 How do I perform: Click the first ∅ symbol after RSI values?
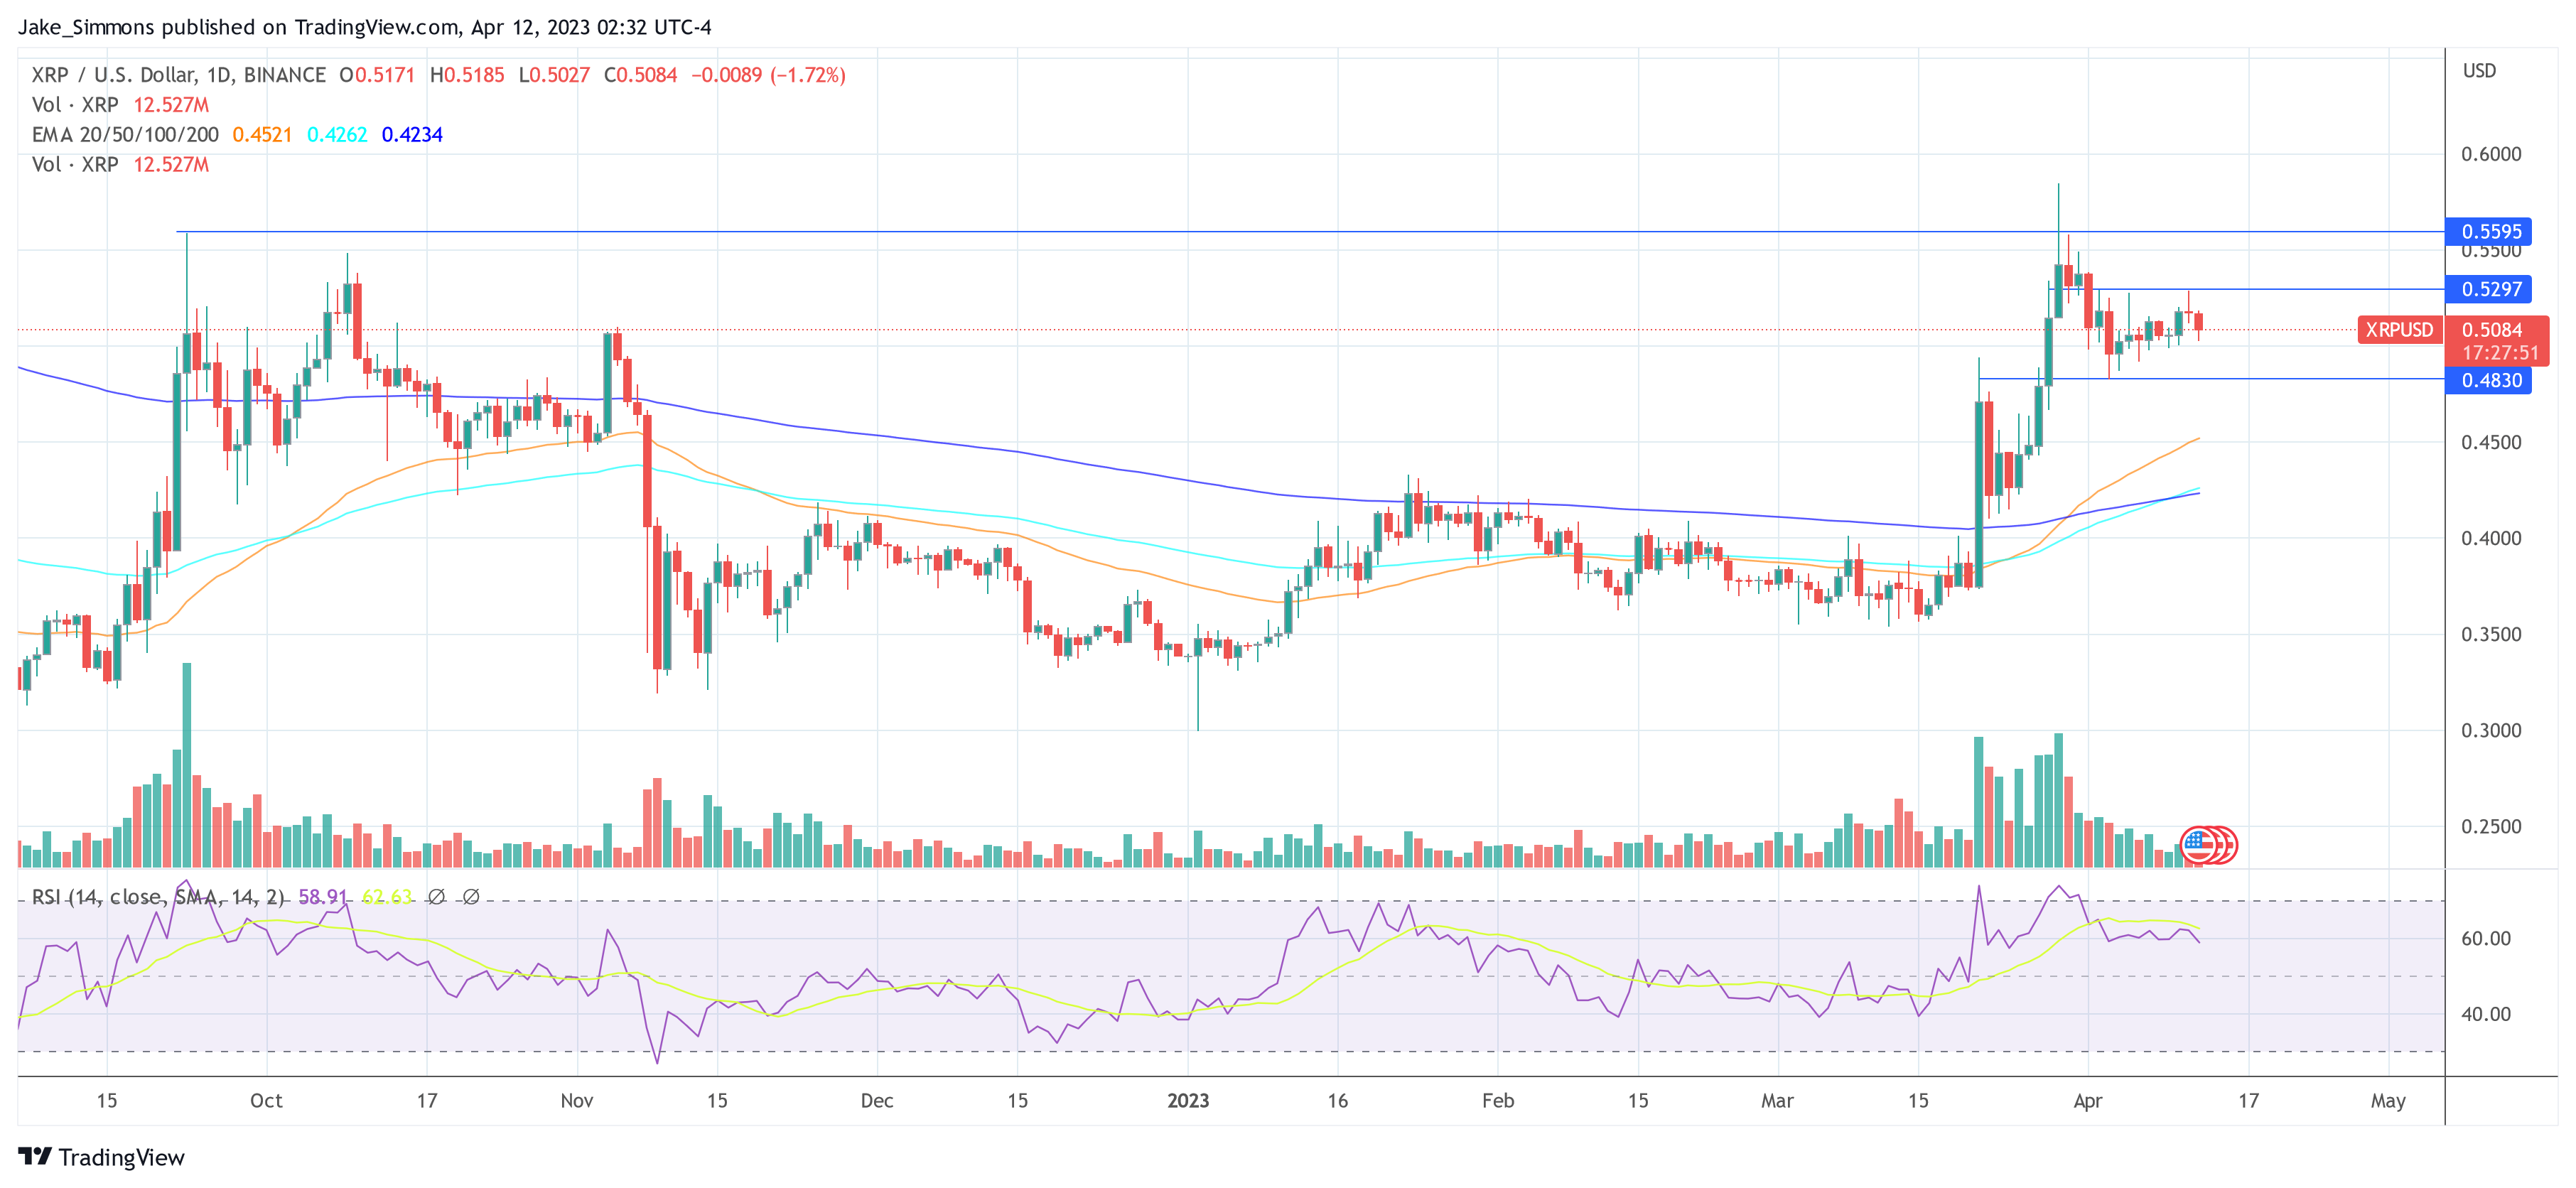coord(436,897)
